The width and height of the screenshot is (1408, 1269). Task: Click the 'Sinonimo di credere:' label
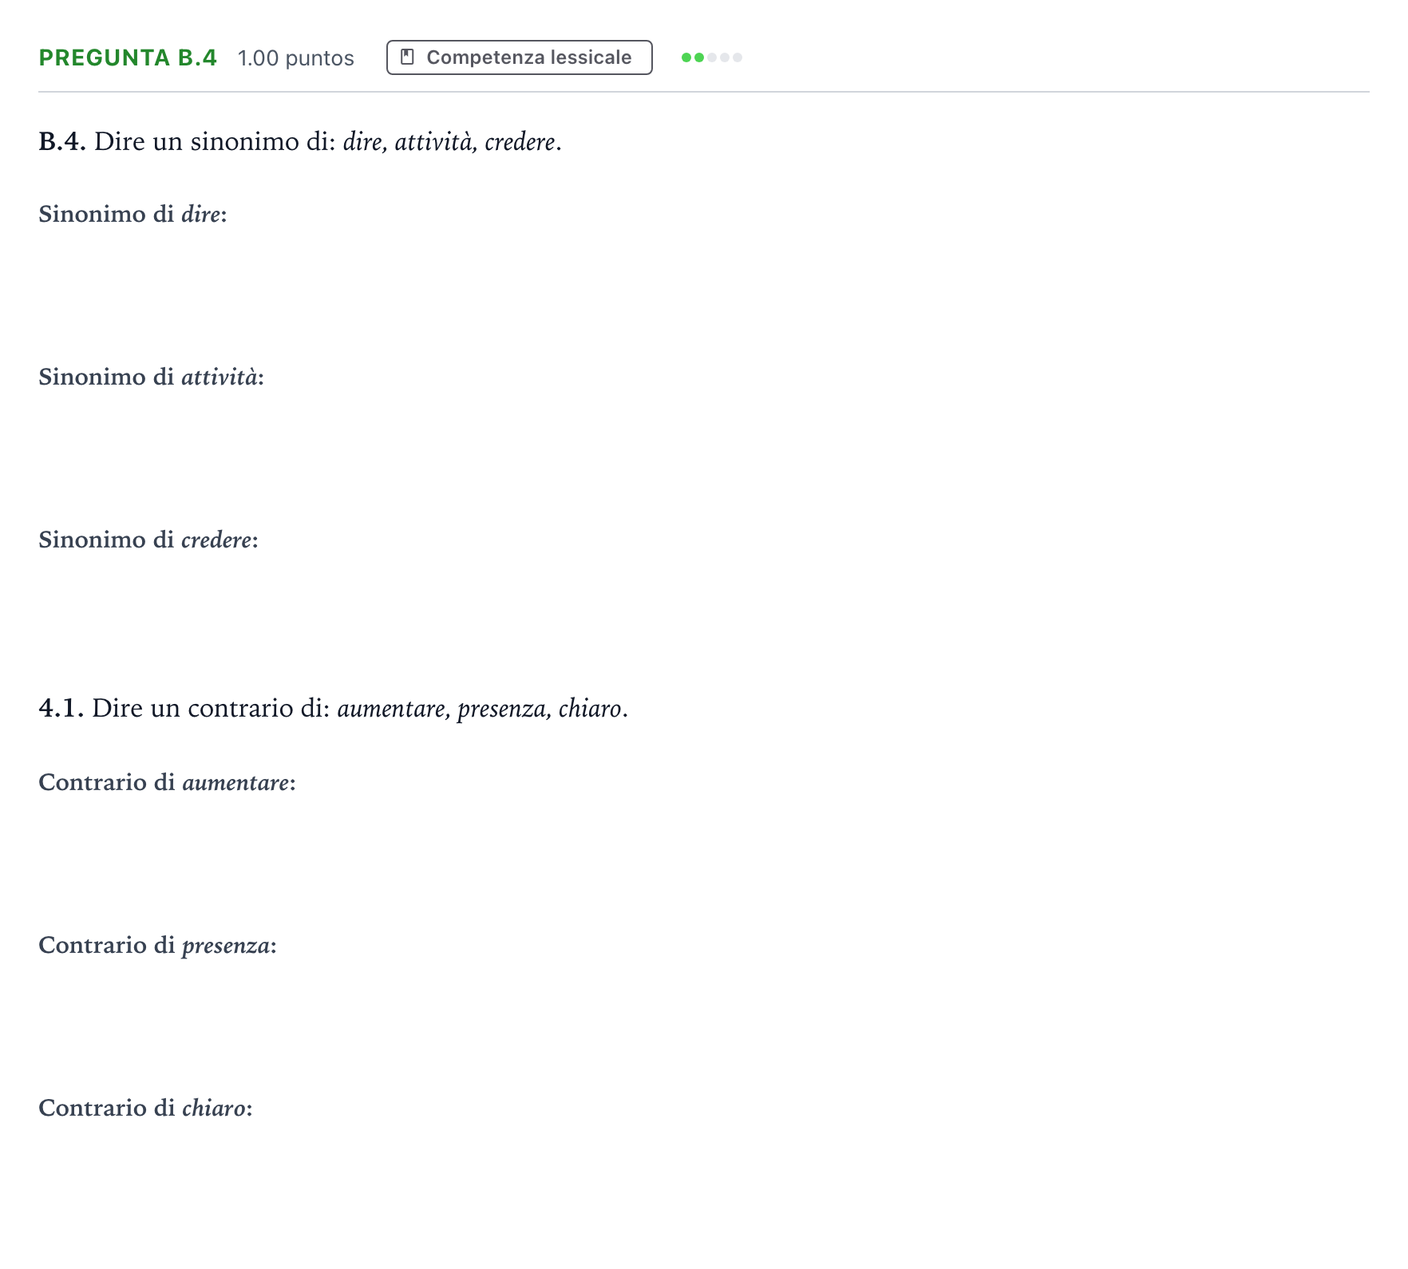point(148,540)
